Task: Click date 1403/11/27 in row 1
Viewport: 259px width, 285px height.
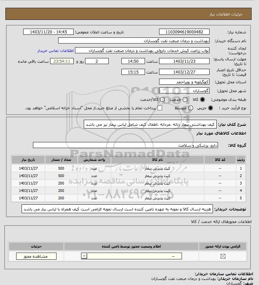Action: coord(28,168)
